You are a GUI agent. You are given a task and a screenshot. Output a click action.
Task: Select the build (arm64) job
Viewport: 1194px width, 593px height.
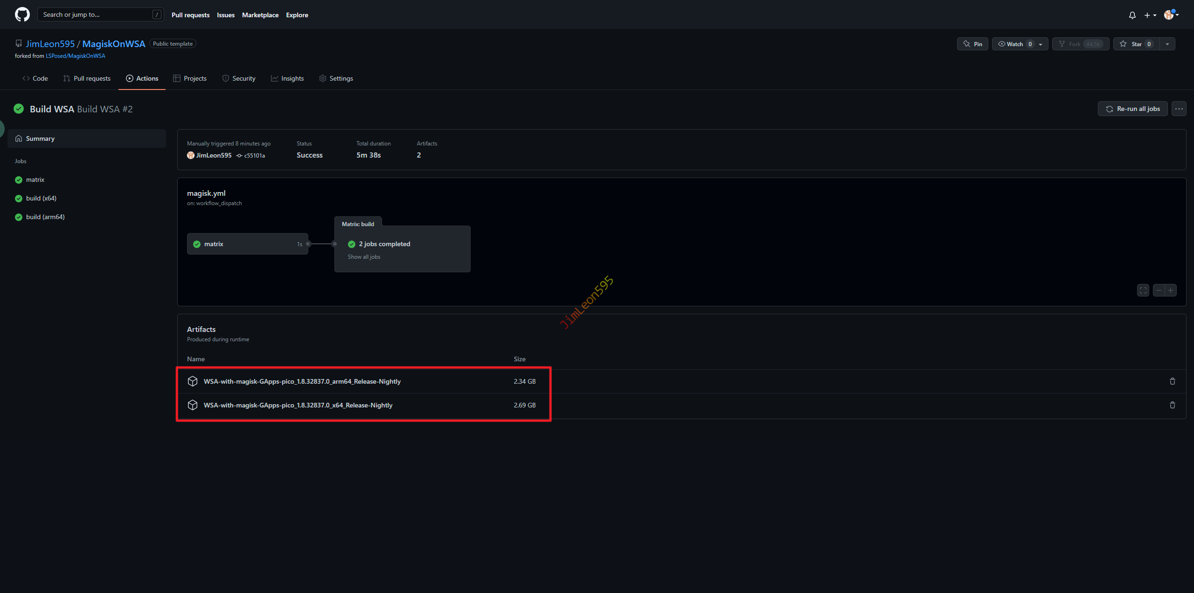click(45, 217)
